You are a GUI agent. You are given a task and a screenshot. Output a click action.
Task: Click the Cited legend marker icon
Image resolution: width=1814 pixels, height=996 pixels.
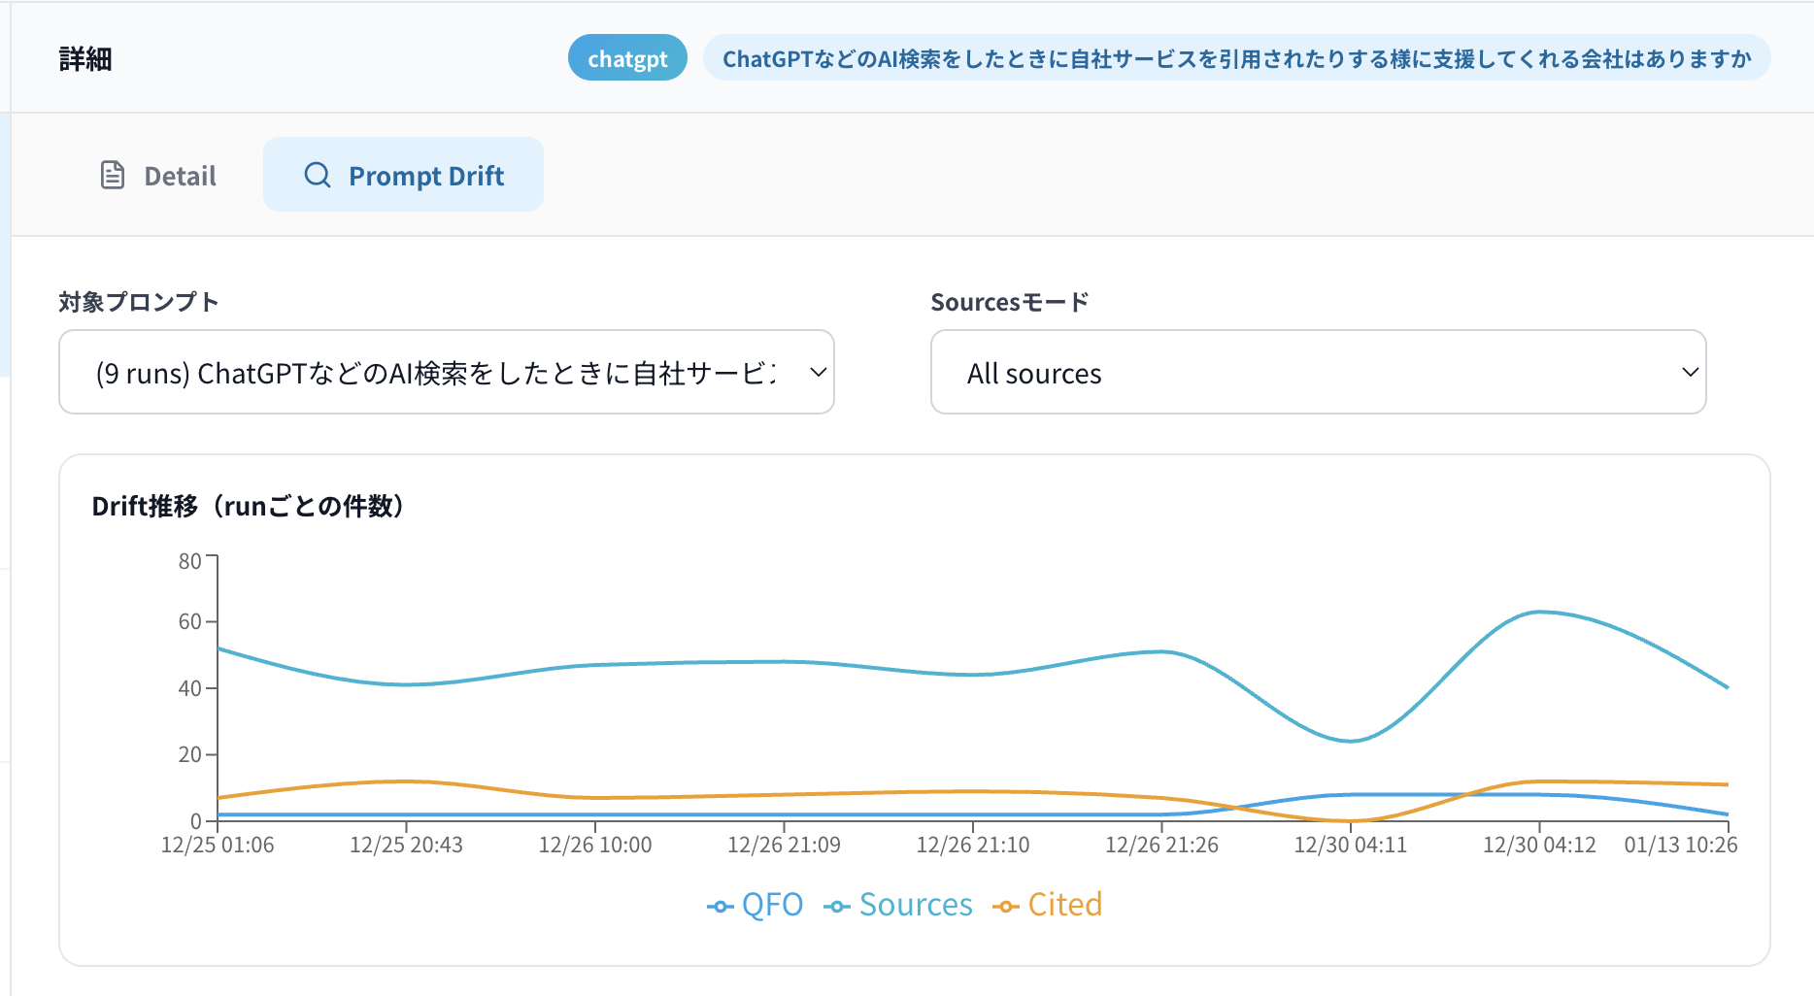point(1004,905)
